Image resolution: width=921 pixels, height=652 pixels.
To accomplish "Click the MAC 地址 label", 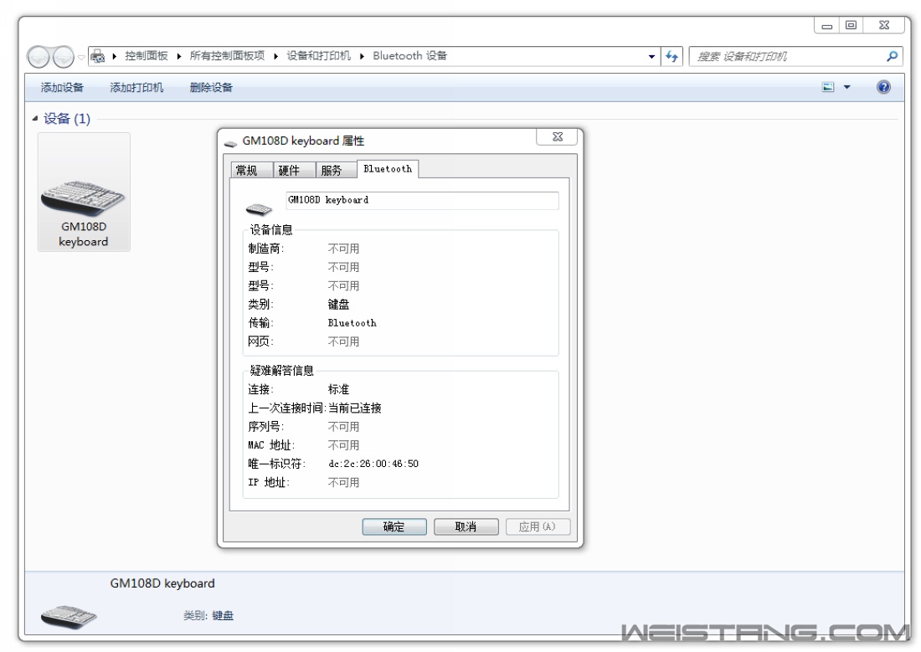I will (x=271, y=445).
